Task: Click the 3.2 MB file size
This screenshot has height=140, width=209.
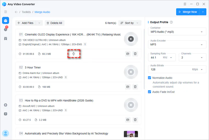Action: click(x=42, y=120)
